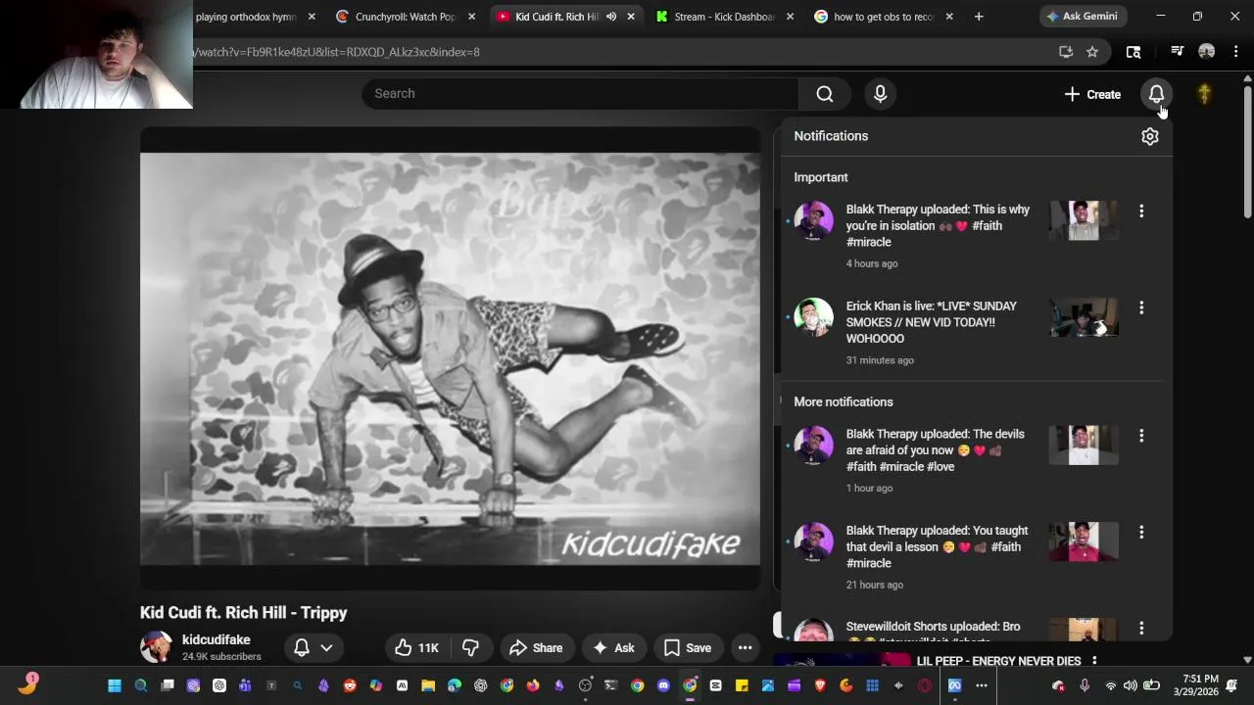Viewport: 1254px width, 705px height.
Task: Expand the kidcudifake subscription notification chevron
Action: click(326, 647)
